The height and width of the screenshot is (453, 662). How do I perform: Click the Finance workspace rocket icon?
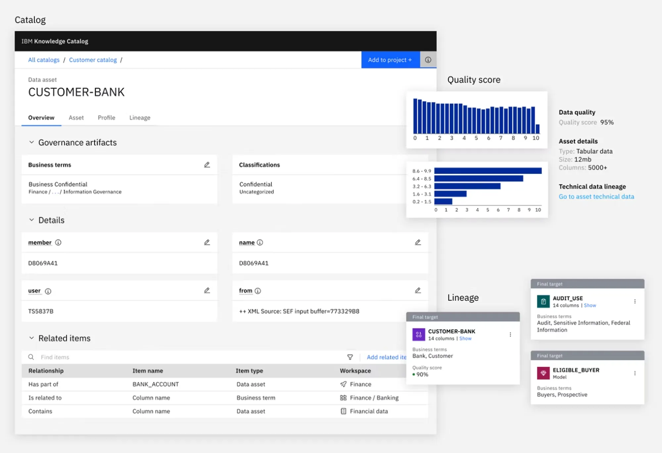click(343, 384)
